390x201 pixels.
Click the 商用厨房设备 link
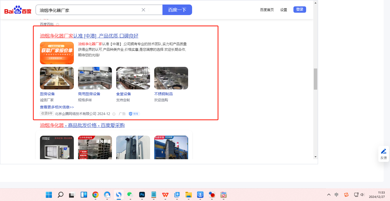tap(89, 94)
